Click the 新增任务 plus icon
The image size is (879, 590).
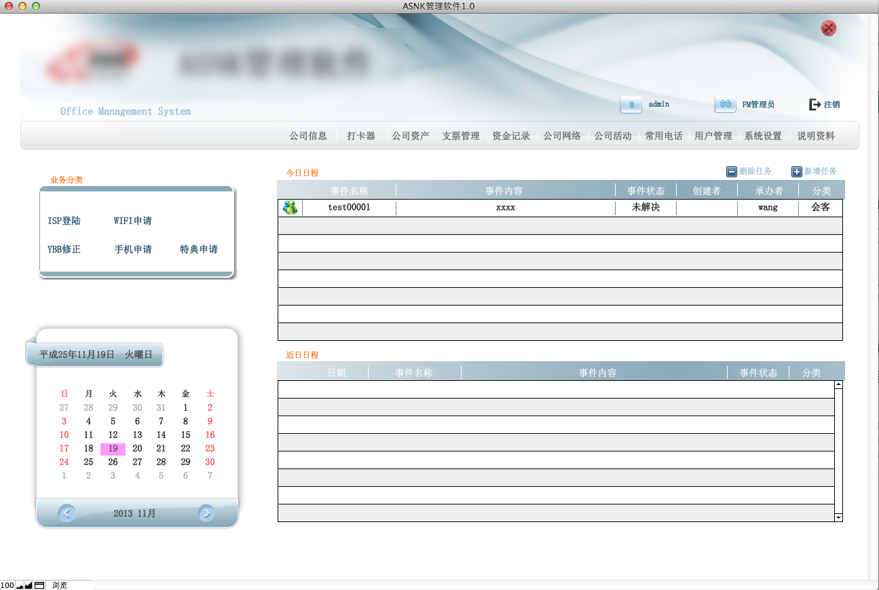(x=797, y=172)
